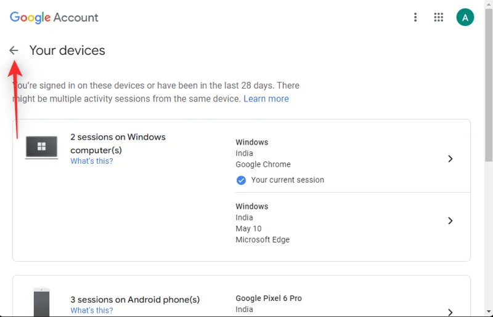
Task: Click the Windows laptop device icon
Action: click(41, 147)
